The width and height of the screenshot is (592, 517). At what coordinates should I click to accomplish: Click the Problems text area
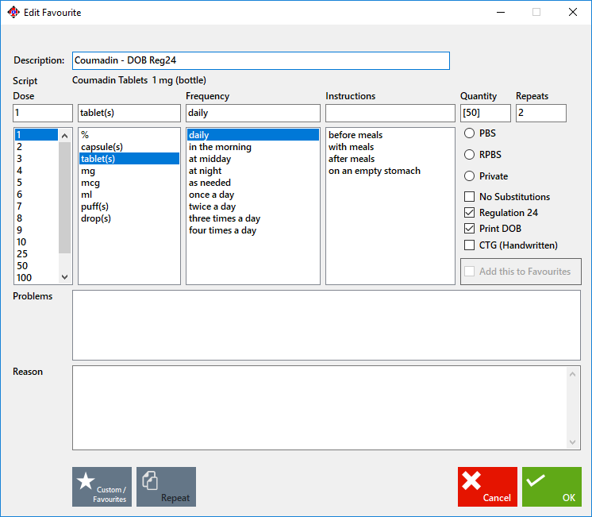pos(327,325)
